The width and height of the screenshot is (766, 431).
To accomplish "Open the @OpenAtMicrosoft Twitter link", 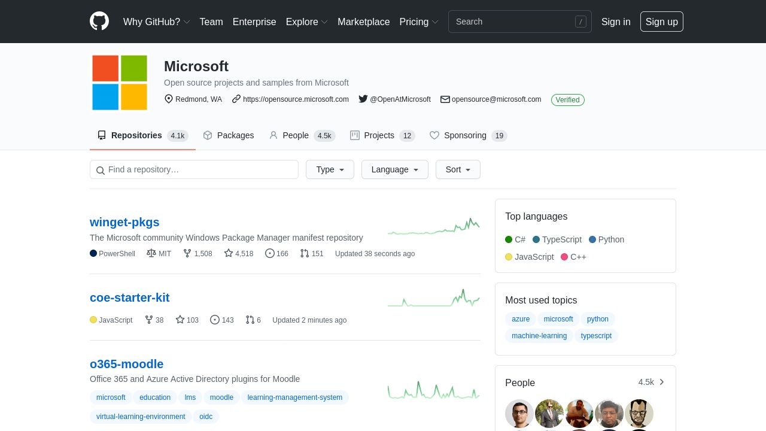I will (400, 99).
